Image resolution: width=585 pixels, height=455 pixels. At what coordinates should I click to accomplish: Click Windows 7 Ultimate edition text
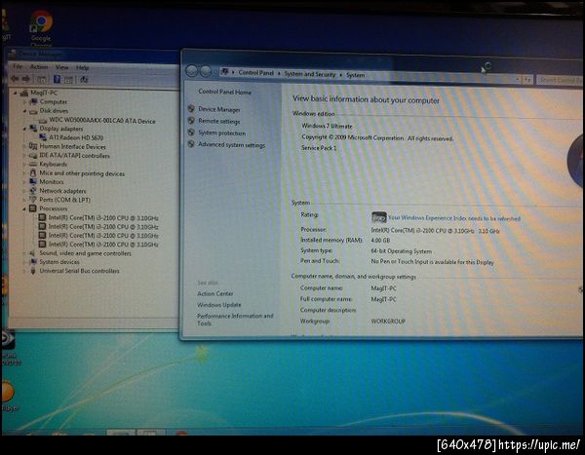(327, 126)
